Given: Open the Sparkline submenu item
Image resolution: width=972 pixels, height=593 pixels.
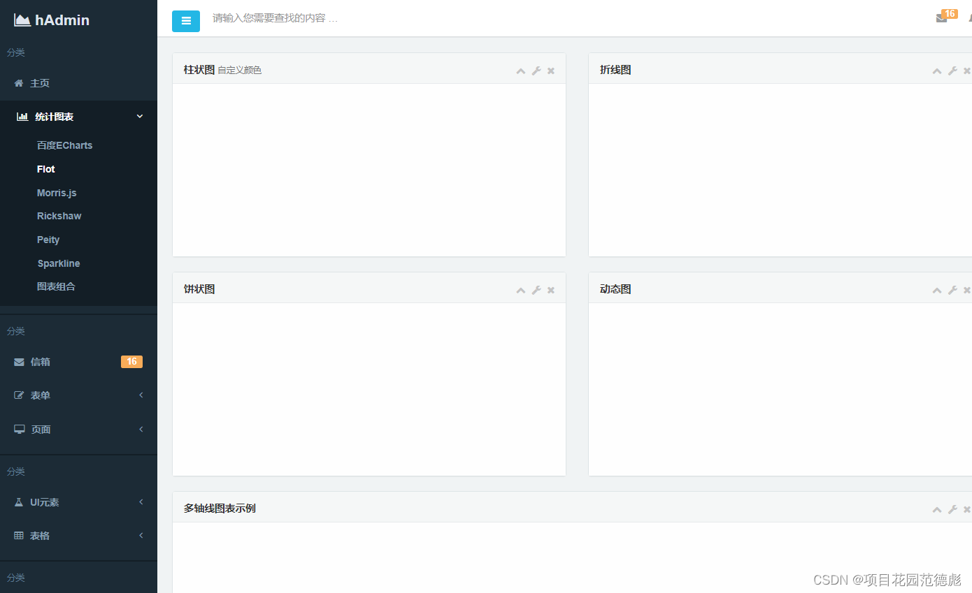Looking at the screenshot, I should [59, 263].
